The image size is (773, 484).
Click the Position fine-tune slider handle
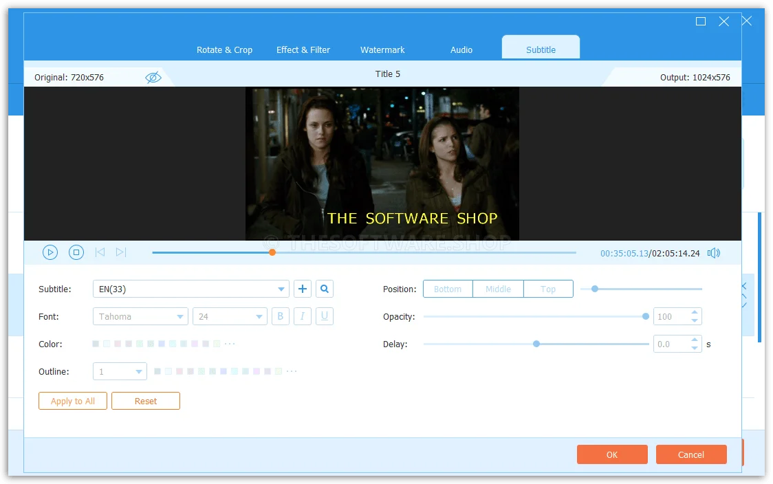point(595,289)
